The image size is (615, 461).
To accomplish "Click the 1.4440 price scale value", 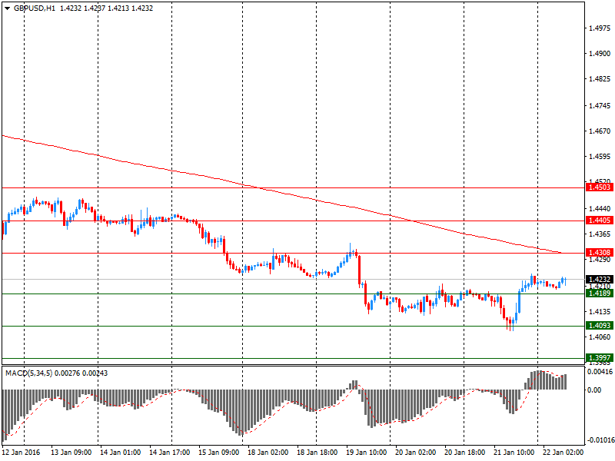I will tap(600, 209).
